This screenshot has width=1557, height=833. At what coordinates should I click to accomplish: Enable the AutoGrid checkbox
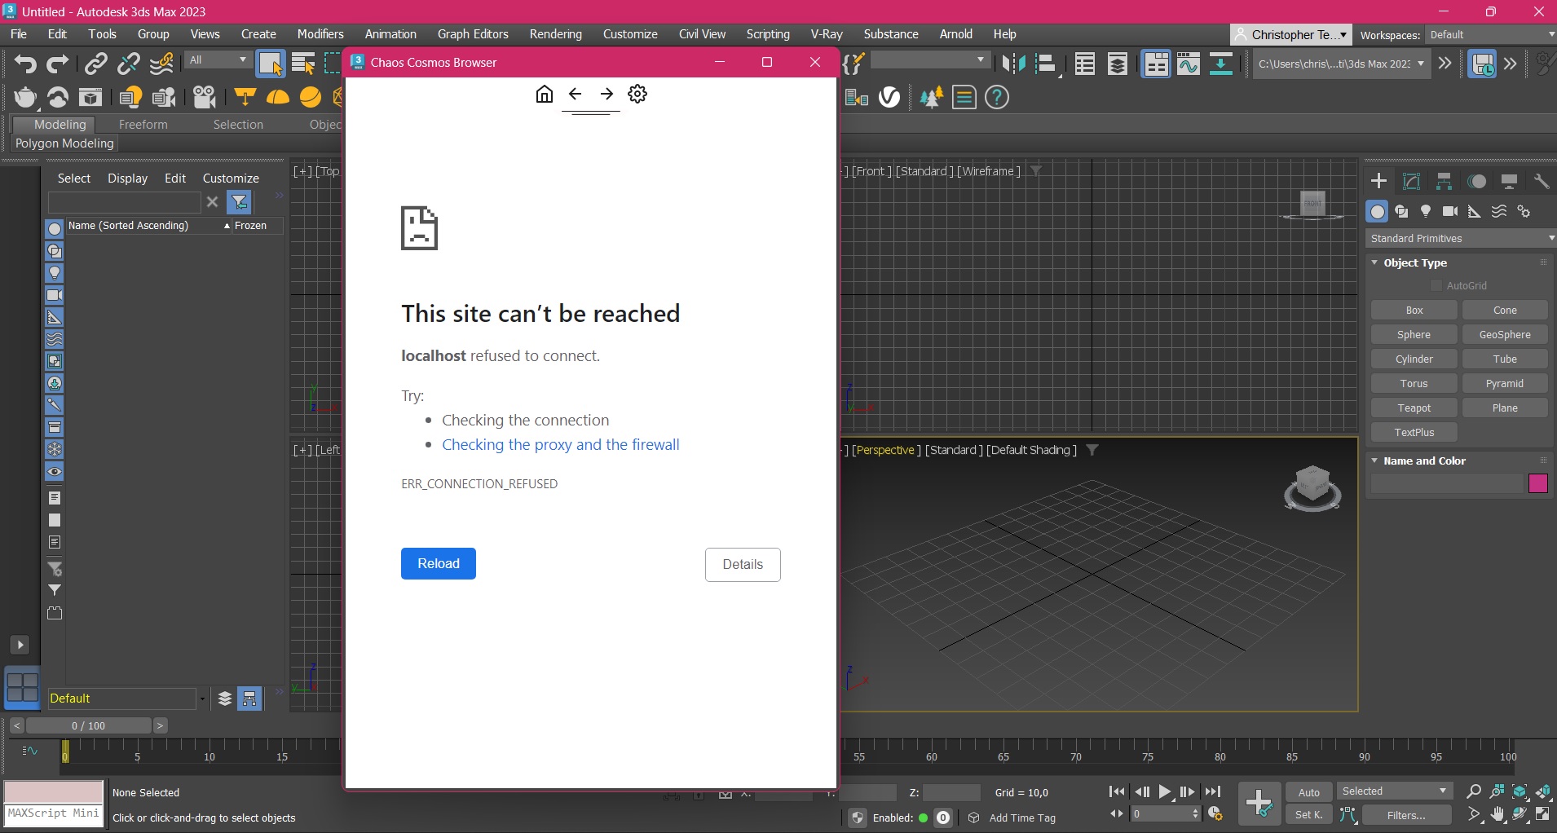(1436, 286)
